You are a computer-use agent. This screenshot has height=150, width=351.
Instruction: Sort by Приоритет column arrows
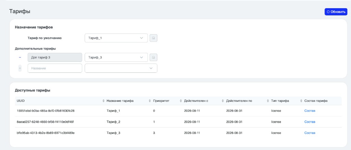[x=181, y=101]
